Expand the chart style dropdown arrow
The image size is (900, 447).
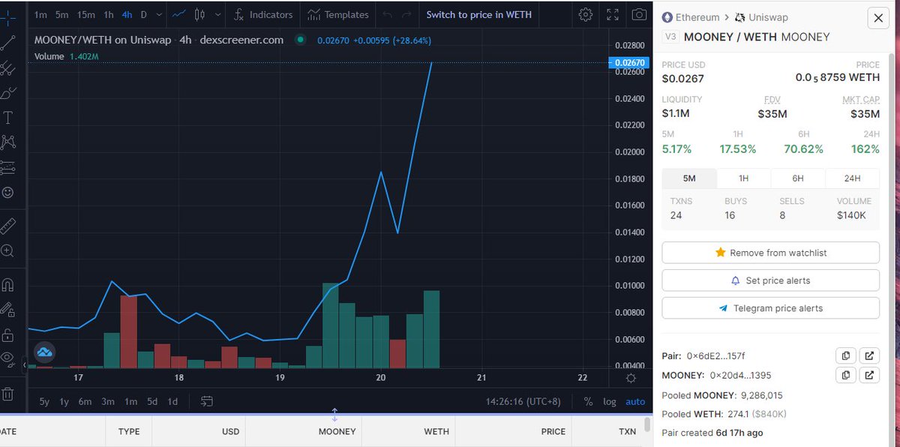pos(217,14)
